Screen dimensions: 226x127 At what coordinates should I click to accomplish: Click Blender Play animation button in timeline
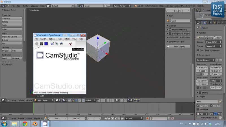[116, 118]
